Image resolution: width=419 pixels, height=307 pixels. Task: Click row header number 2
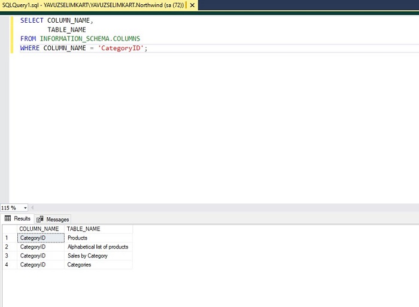click(x=10, y=247)
